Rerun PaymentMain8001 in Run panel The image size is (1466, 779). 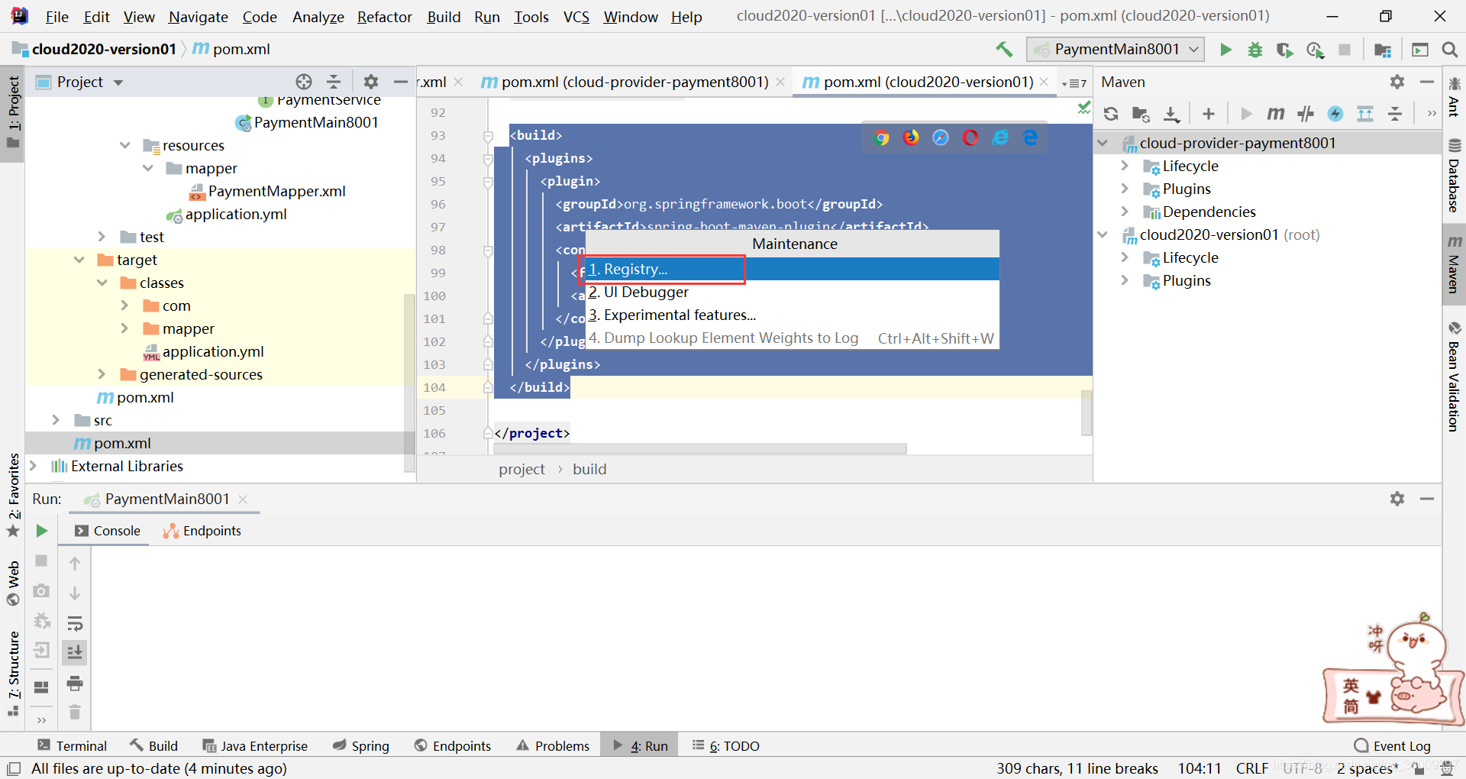[x=42, y=531]
